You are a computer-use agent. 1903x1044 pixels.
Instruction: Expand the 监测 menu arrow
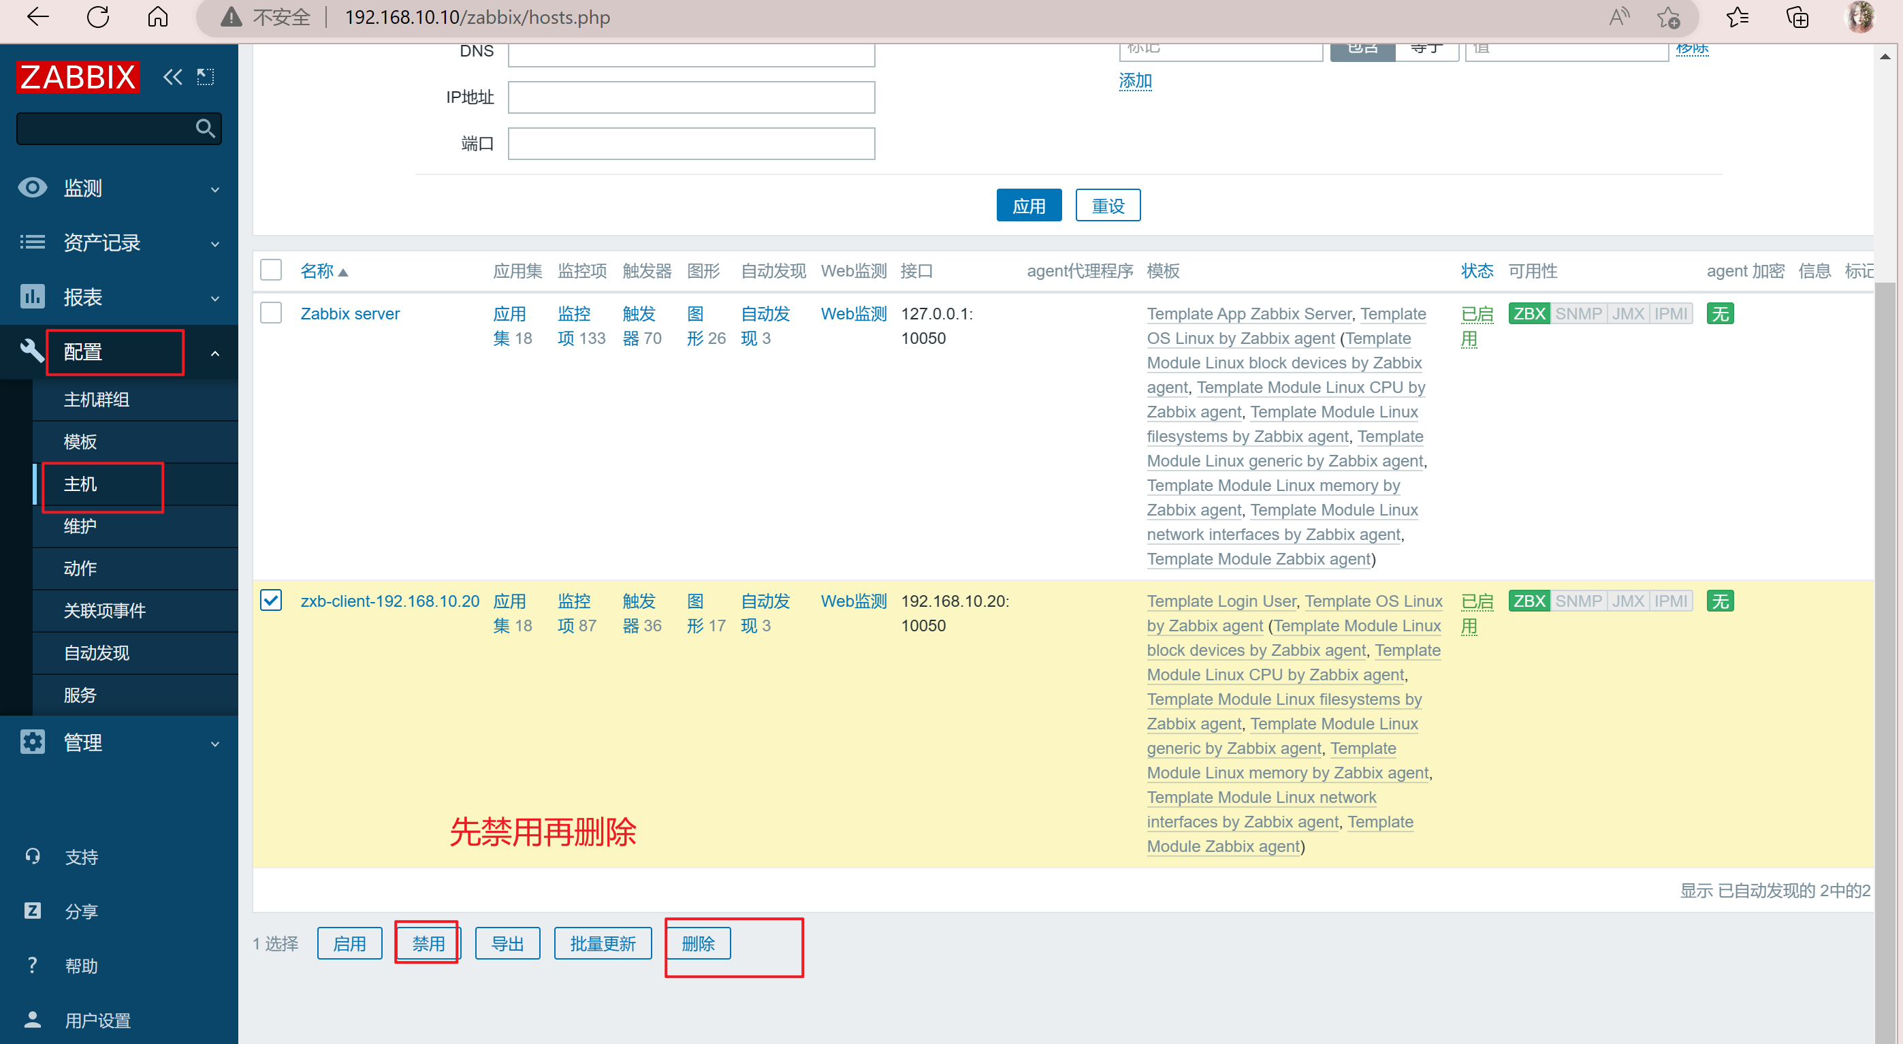coord(215,189)
